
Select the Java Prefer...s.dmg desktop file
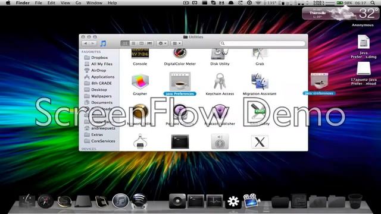click(364, 46)
